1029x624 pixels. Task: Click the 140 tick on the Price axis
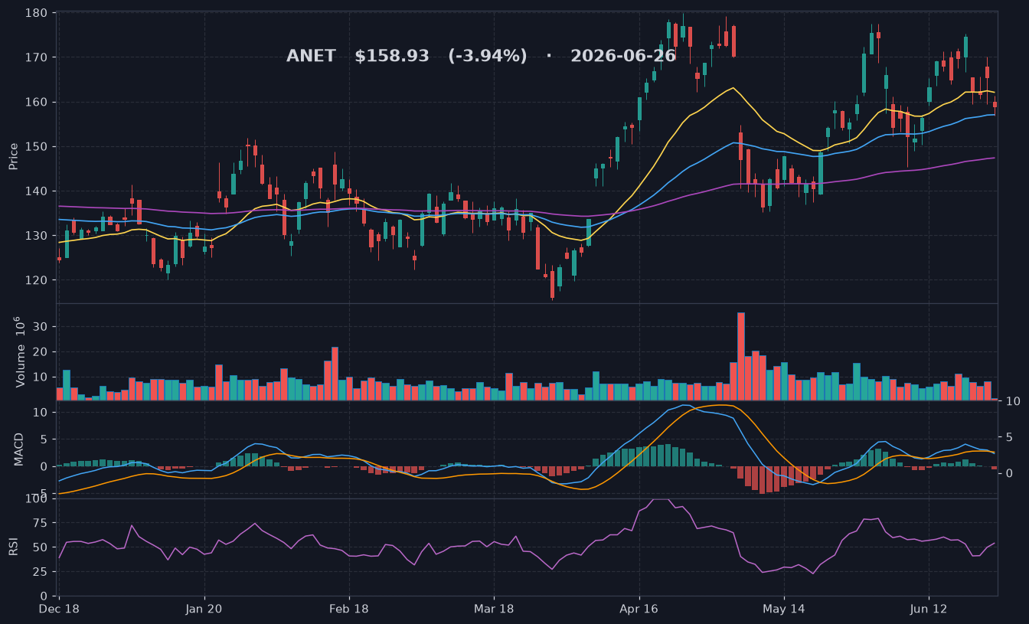pyautogui.click(x=38, y=191)
